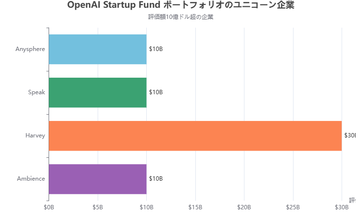Click the orange Harvey bar
Viewport: 363px width, 220px height.
pyautogui.click(x=195, y=135)
